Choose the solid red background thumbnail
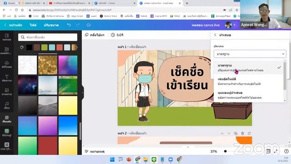The height and width of the screenshot is (164, 291). point(48,146)
